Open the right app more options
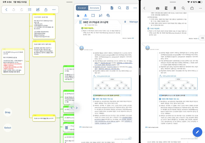 click(201, 8)
